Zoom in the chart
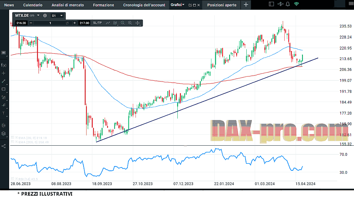The width and height of the screenshot is (354, 197). (x=130, y=23)
